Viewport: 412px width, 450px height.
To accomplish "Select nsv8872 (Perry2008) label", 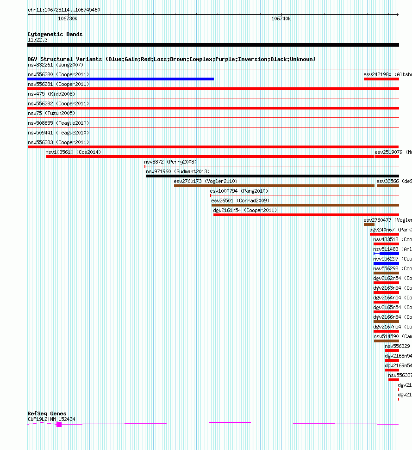I will point(170,162).
